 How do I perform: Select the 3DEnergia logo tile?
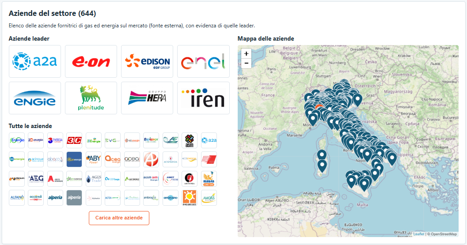click(94, 140)
